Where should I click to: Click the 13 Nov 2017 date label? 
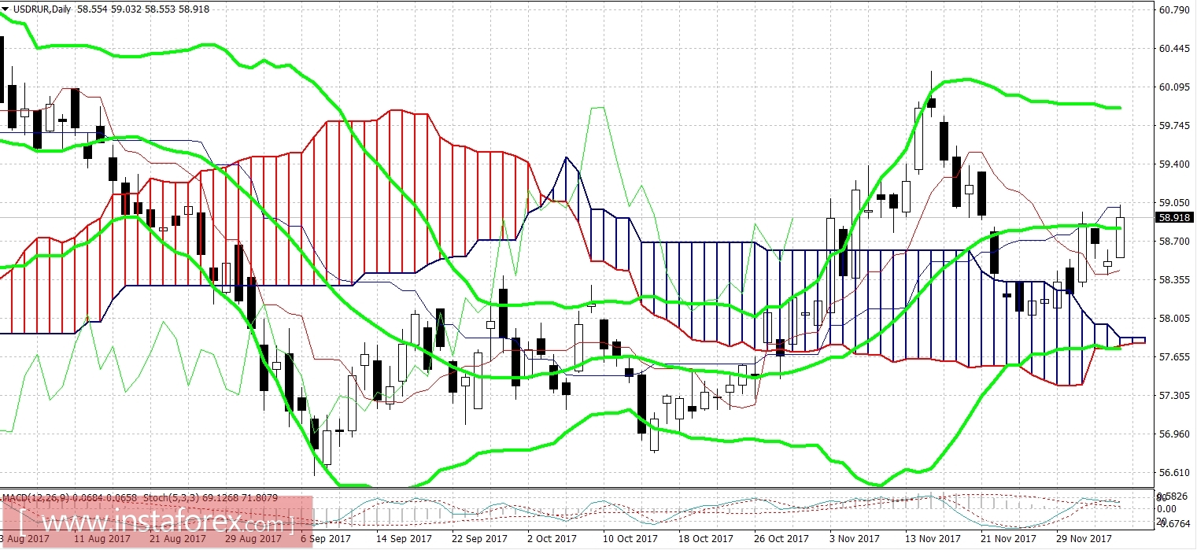pos(934,539)
